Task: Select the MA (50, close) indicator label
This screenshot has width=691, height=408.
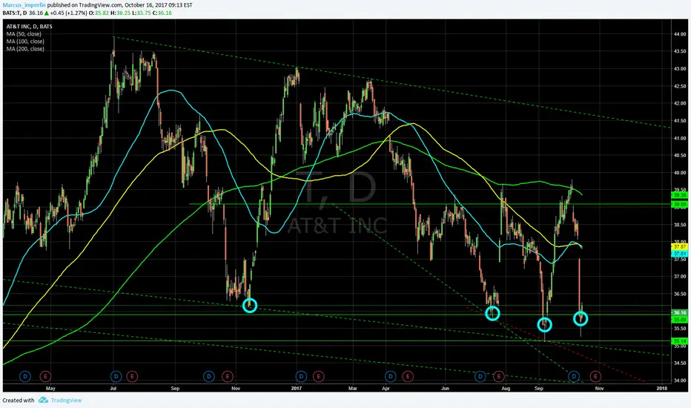Action: point(24,34)
